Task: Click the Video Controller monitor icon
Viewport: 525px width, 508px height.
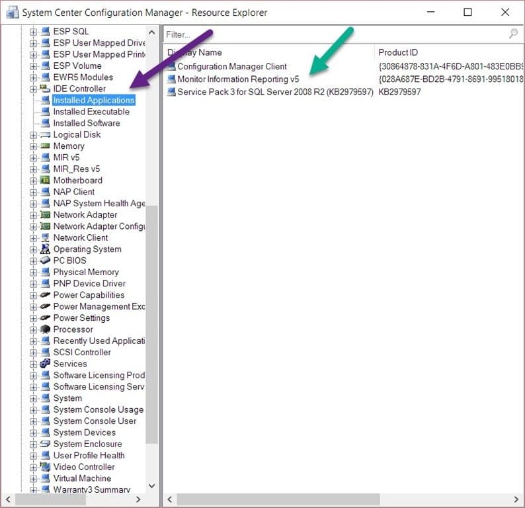Action: [45, 466]
